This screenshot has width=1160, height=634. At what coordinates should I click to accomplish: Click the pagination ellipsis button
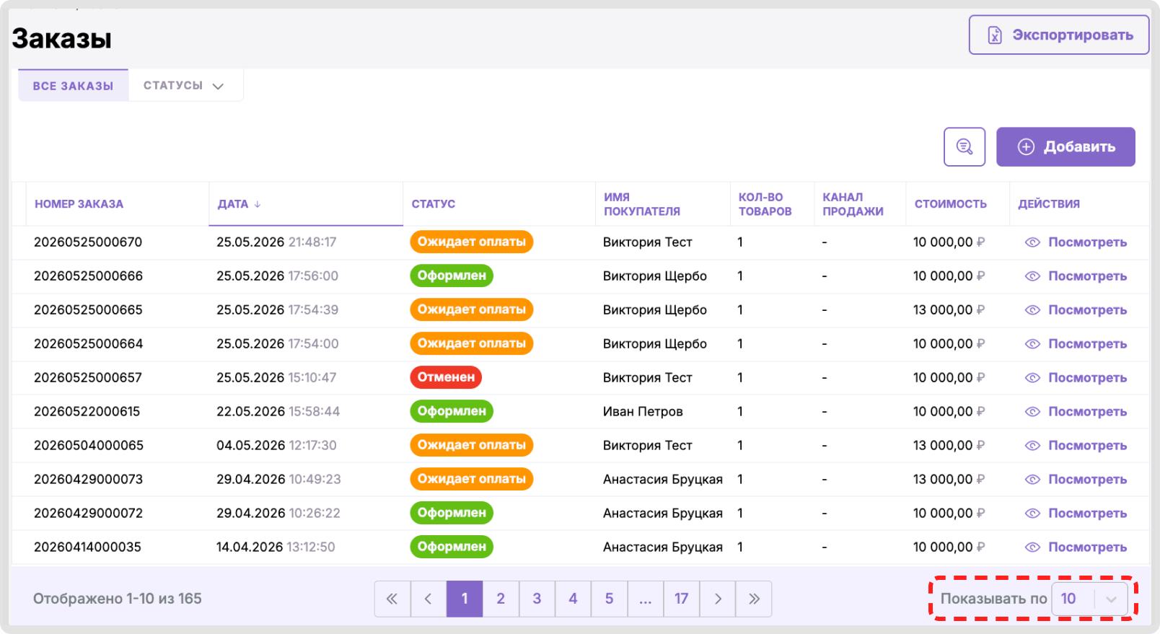(646, 599)
